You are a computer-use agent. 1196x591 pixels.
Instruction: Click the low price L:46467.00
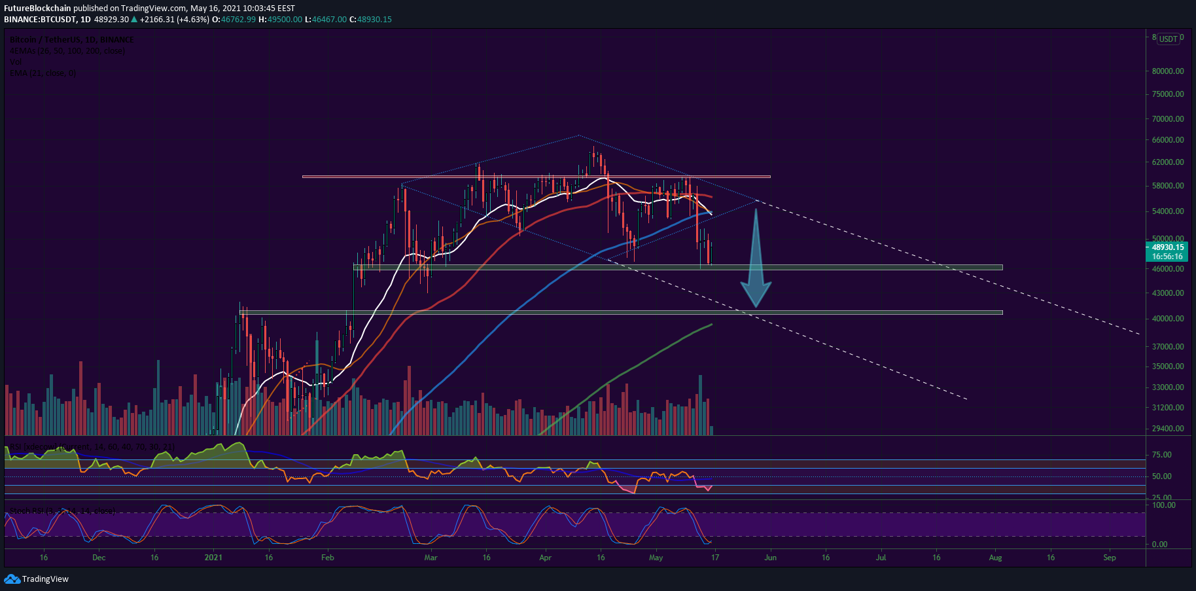(326, 20)
